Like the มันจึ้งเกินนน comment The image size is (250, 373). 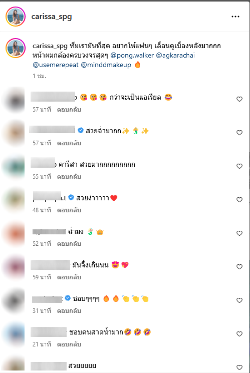(239, 267)
